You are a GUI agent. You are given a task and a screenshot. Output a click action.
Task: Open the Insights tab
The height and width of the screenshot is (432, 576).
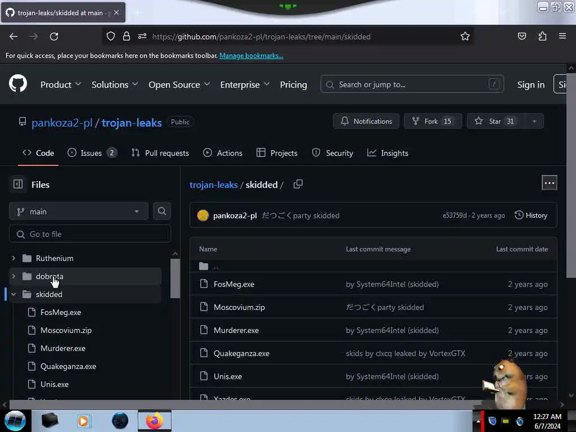pyautogui.click(x=388, y=153)
